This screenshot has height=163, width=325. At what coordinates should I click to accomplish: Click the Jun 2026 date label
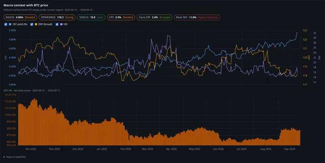tap(219, 149)
